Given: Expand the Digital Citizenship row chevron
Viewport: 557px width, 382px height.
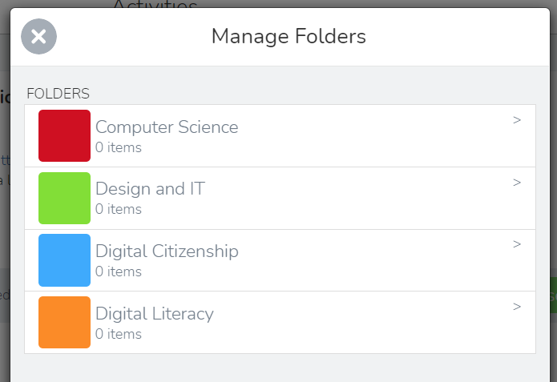Looking at the screenshot, I should point(517,244).
